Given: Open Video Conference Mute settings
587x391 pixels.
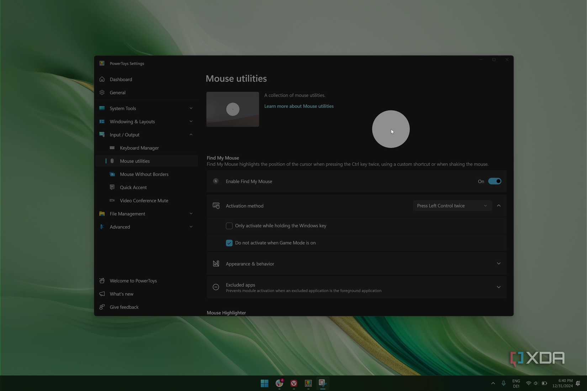Looking at the screenshot, I should pyautogui.click(x=146, y=200).
